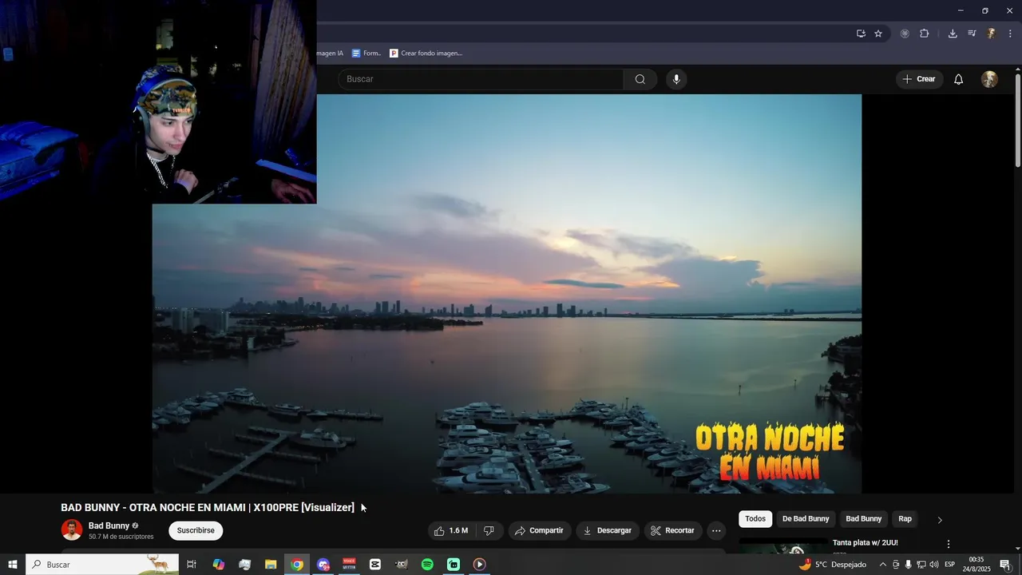Bookmark this page with the star icon
Viewport: 1022px width, 575px height.
point(878,34)
